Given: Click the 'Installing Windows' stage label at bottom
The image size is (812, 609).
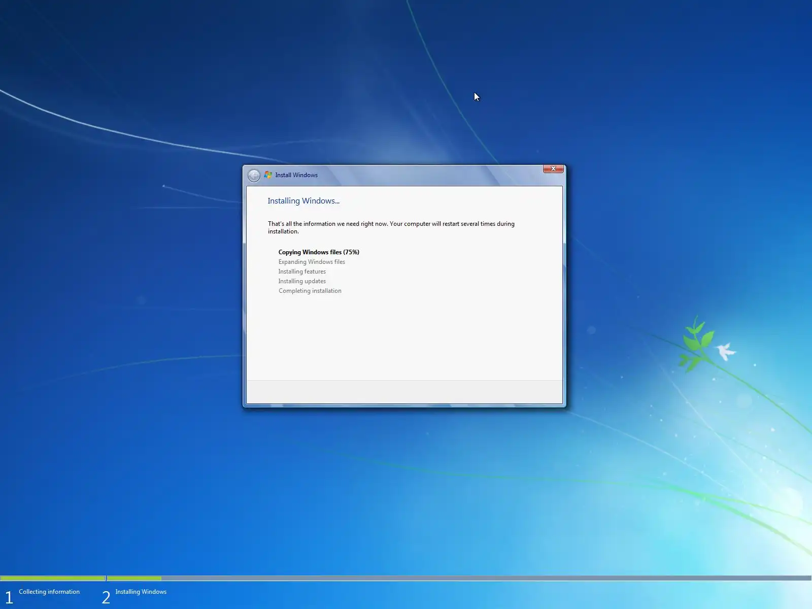Looking at the screenshot, I should [x=141, y=592].
